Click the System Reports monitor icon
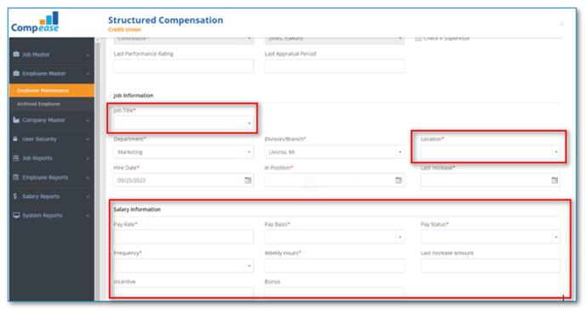Viewport: 585px width, 310px height. pyautogui.click(x=16, y=216)
